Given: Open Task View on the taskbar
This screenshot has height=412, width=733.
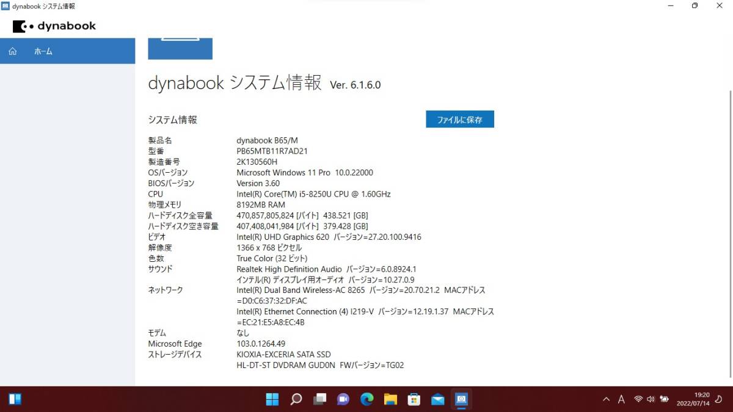Looking at the screenshot, I should point(319,400).
